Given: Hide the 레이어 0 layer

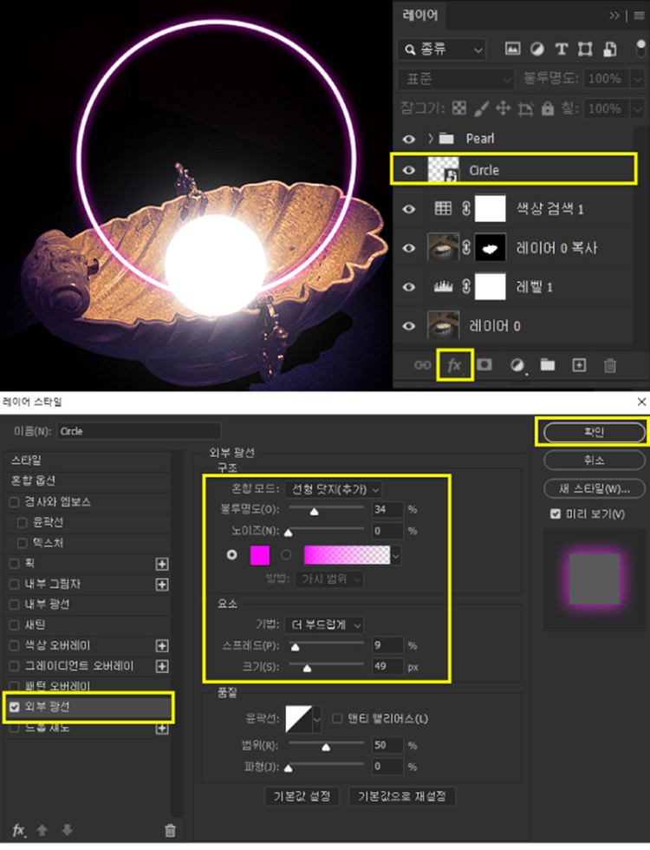Looking at the screenshot, I should [409, 326].
